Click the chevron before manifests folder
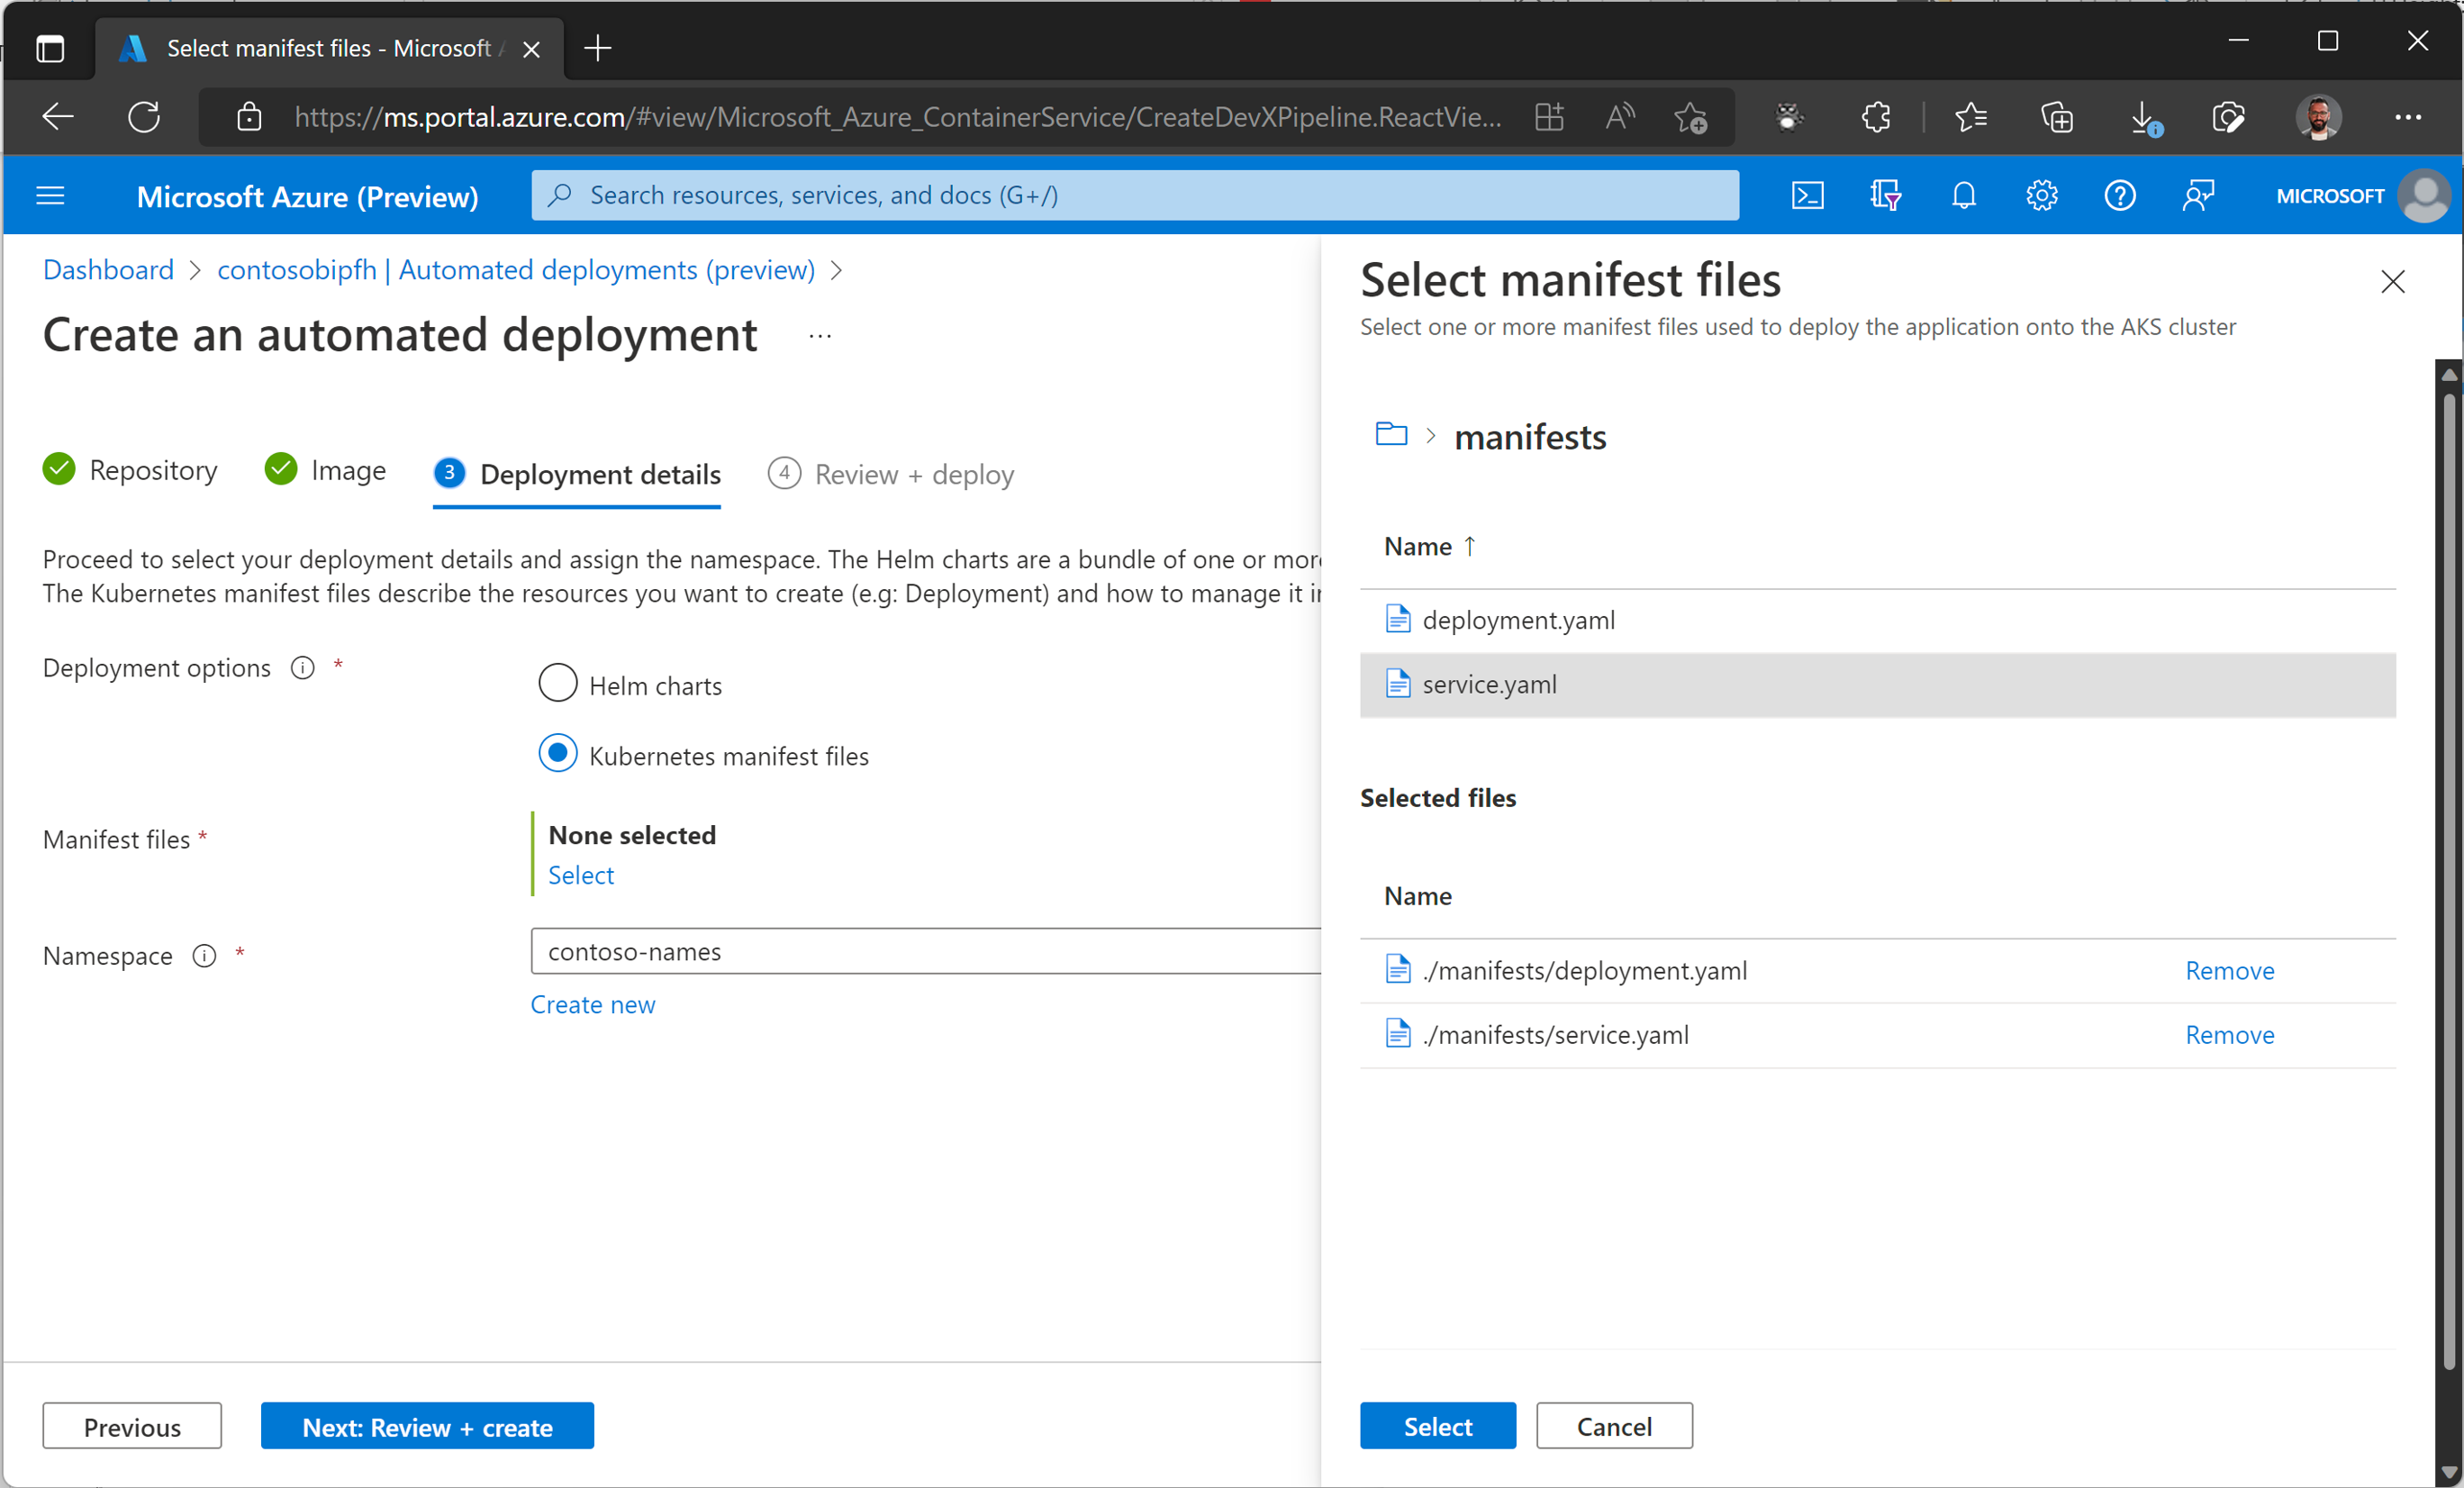The image size is (2464, 1488). click(x=1431, y=435)
